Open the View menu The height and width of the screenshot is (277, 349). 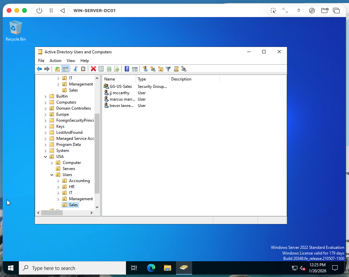71,61
